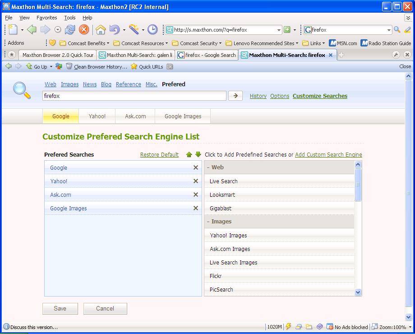This screenshot has height=334, width=415.
Task: Click the Images search category link
Action: pos(69,84)
